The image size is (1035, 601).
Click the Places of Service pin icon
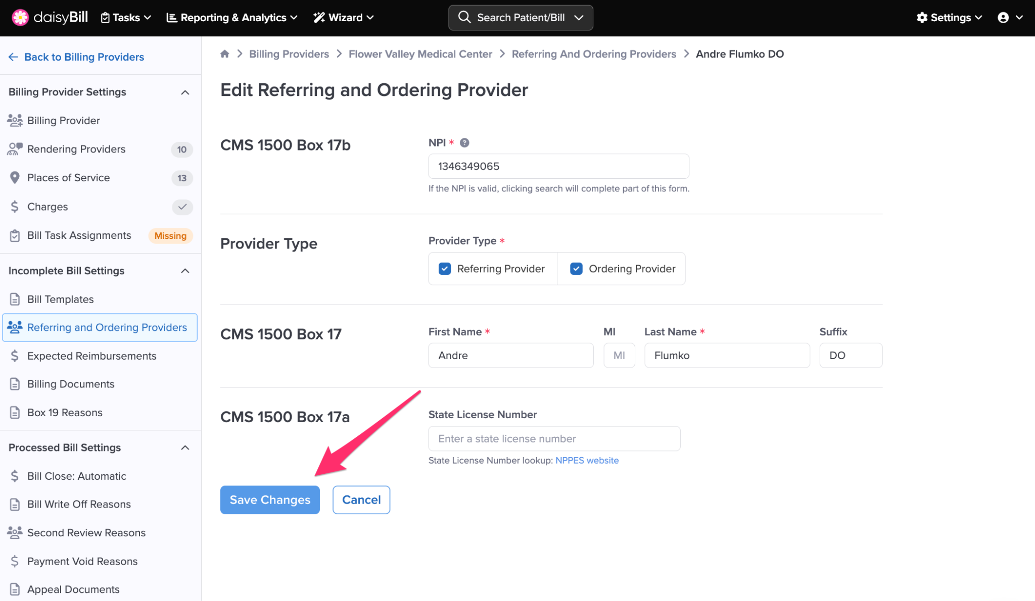click(15, 178)
